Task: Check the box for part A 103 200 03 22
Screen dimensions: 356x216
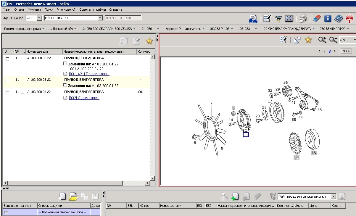Action: coord(7,80)
